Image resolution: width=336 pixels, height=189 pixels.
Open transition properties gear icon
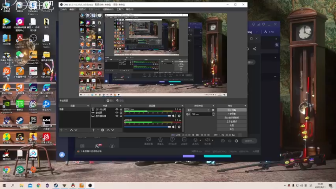pos(213,110)
